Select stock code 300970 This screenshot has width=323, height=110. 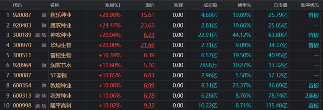coord(22,45)
